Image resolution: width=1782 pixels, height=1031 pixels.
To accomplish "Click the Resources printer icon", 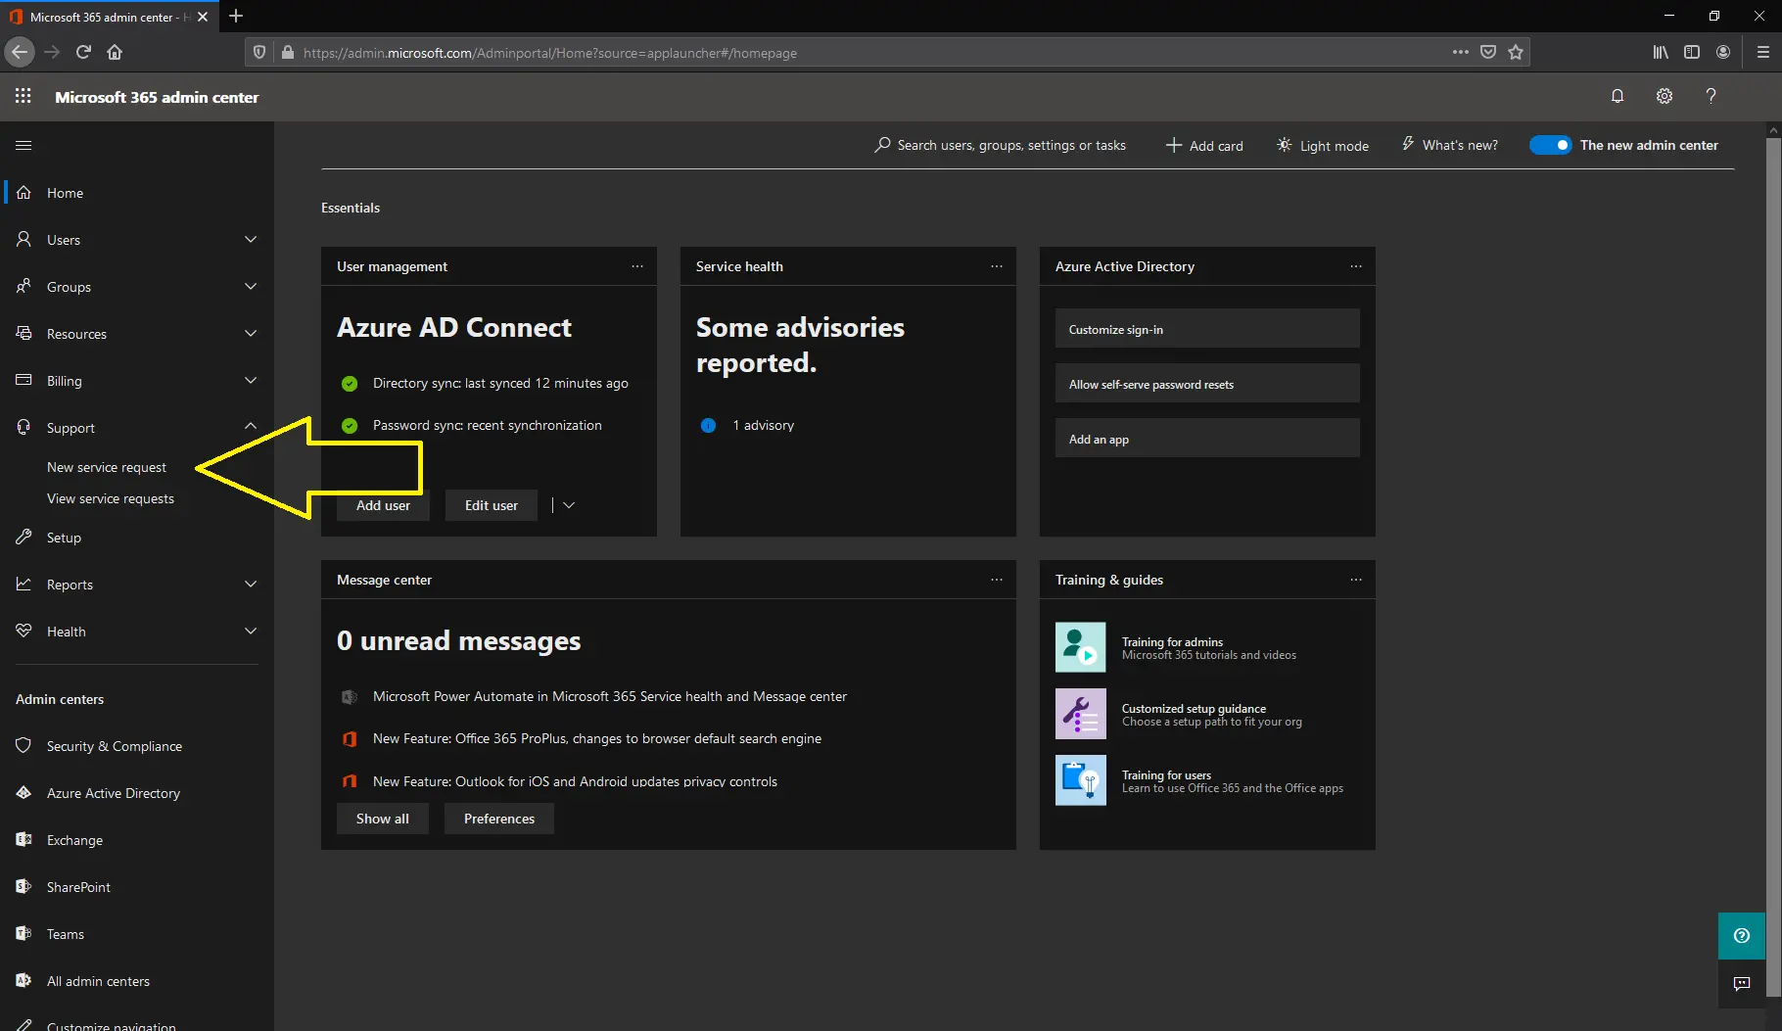I will (x=24, y=333).
